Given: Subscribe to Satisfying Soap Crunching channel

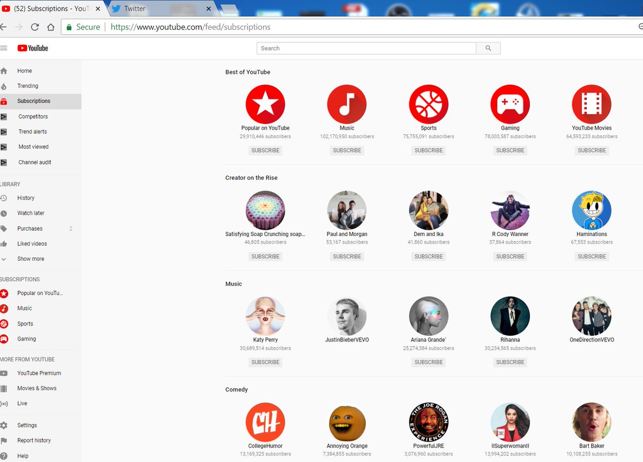Looking at the screenshot, I should coord(265,256).
